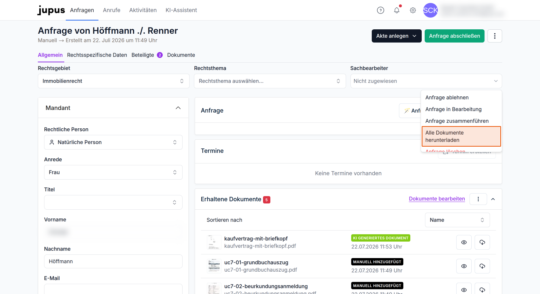Screen dimensions: 540x294
Task: Click KI GENERIERTES DOKUMENT label
Action: 381,238
